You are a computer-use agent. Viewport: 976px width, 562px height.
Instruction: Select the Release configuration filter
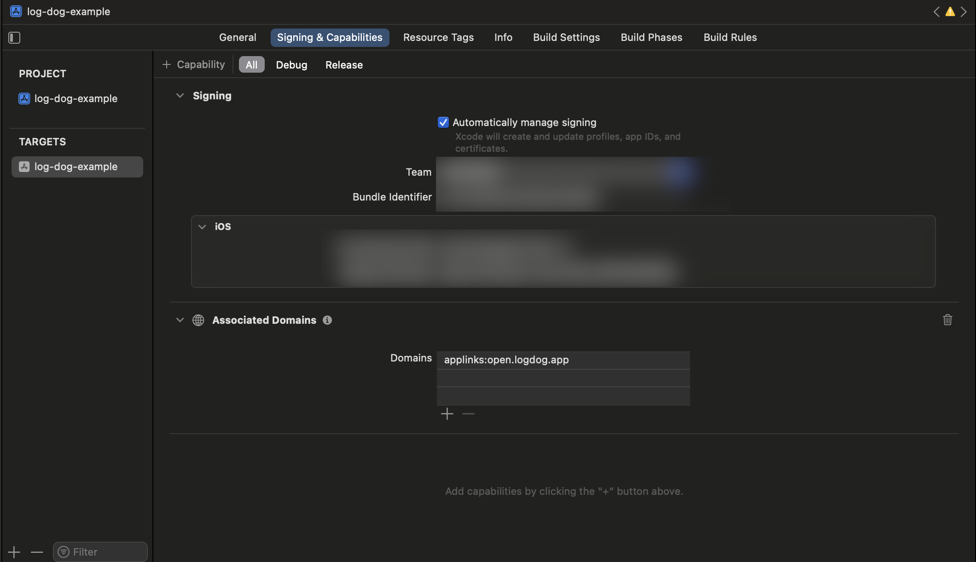344,65
